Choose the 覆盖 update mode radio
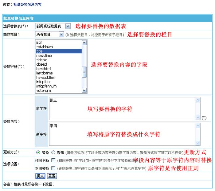Image resolution: width=215 pixels, height=191 pixels. tap(53, 152)
